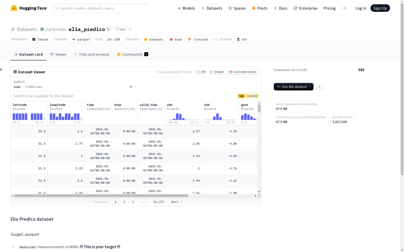The image size is (404, 252).
Task: Click Sign Up button
Action: point(380,8)
